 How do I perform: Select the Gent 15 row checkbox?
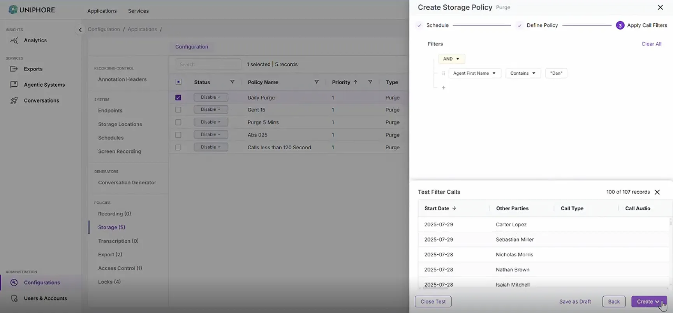(178, 110)
